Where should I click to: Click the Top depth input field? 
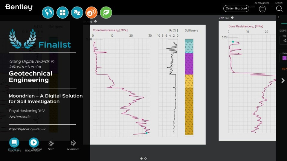click(x=283, y=41)
